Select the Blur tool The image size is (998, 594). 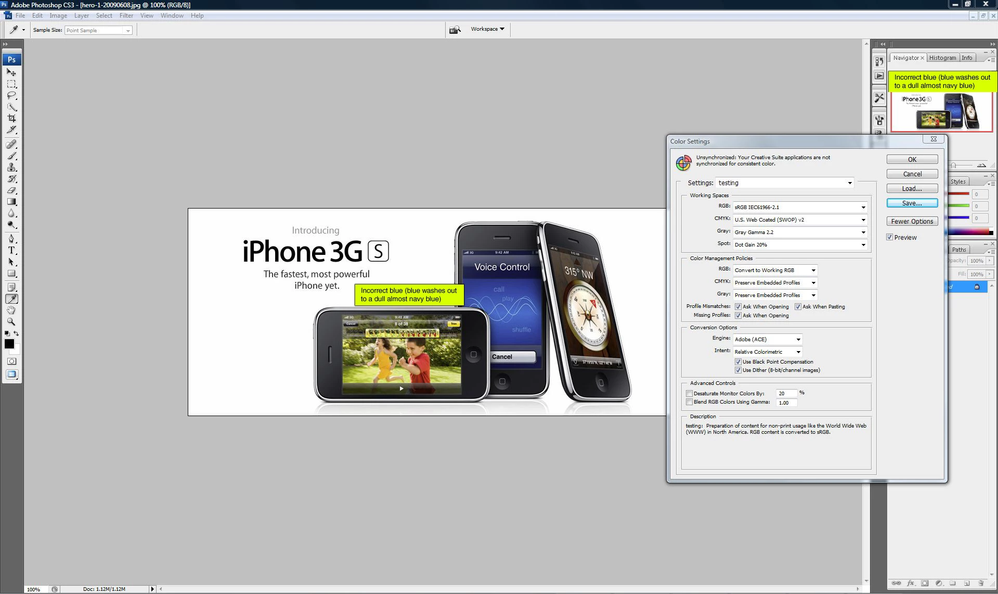pos(11,213)
